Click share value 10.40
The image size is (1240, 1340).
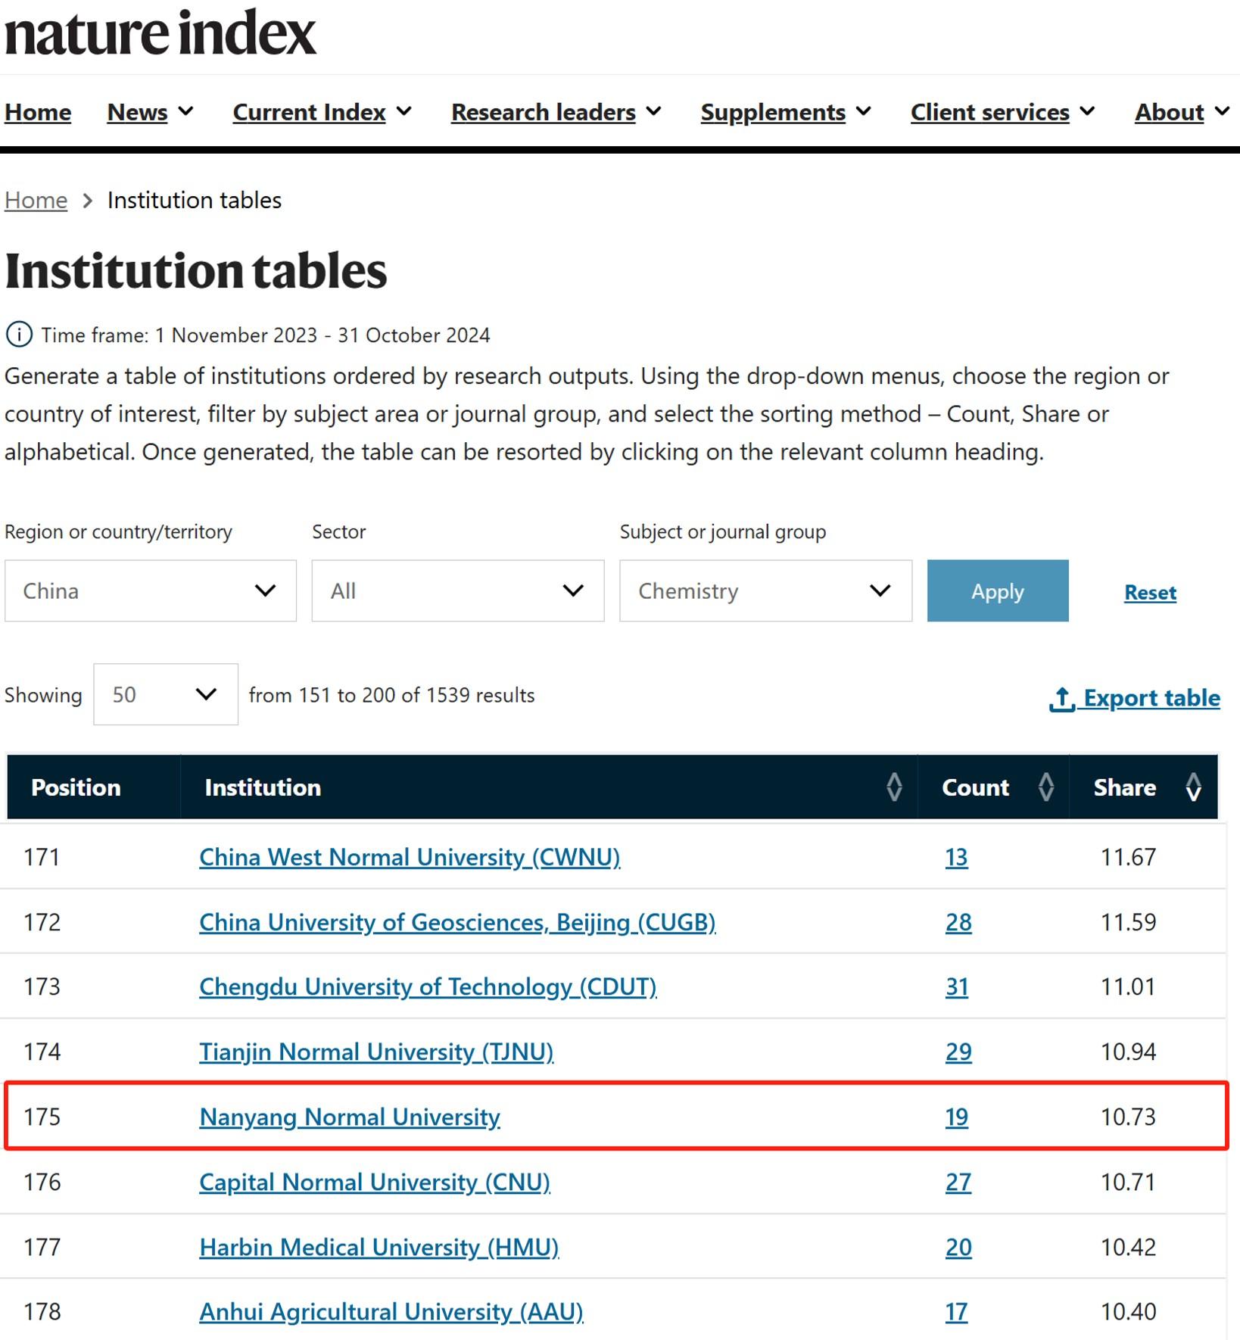1128,1311
